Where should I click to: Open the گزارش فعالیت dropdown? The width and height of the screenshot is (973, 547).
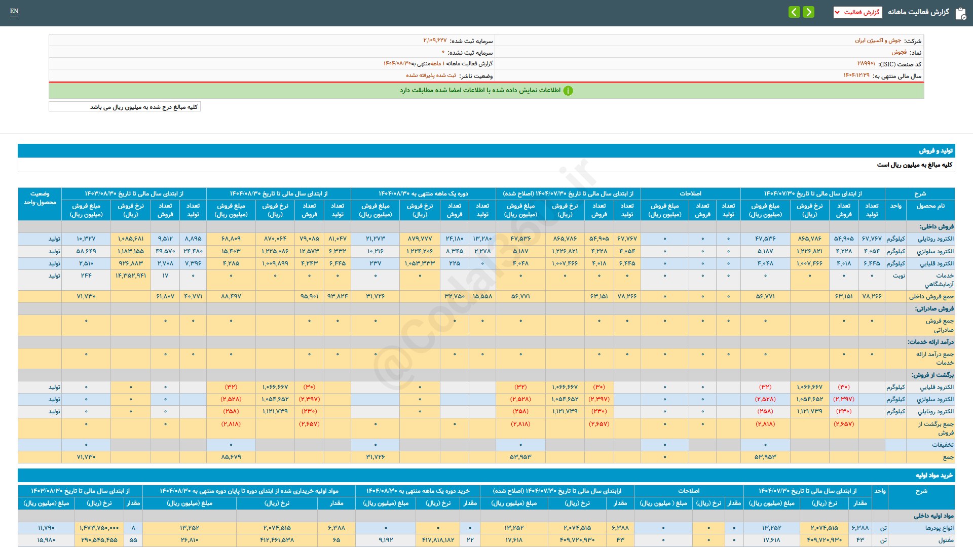coord(861,12)
